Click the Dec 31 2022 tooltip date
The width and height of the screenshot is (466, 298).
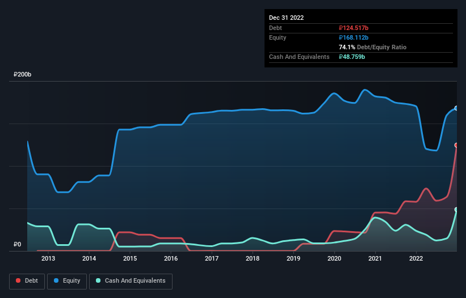pos(286,18)
